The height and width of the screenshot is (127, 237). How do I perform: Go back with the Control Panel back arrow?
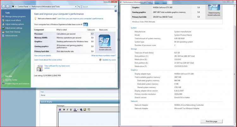point(3,7)
